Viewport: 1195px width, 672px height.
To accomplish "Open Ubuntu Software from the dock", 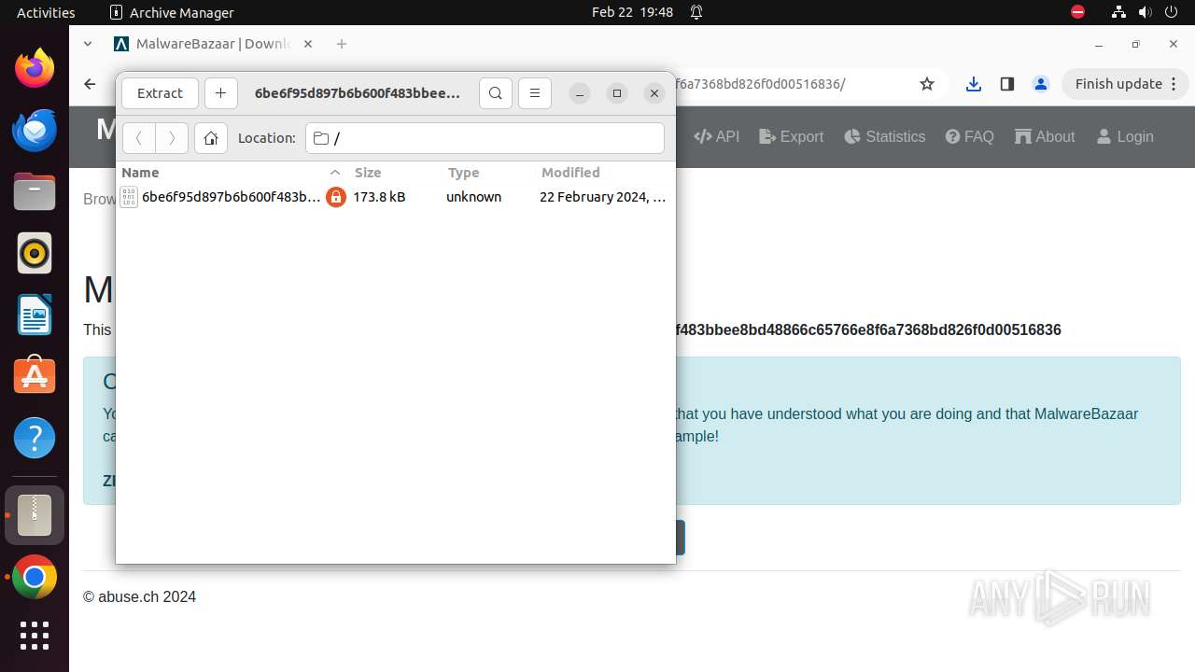I will coord(35,376).
